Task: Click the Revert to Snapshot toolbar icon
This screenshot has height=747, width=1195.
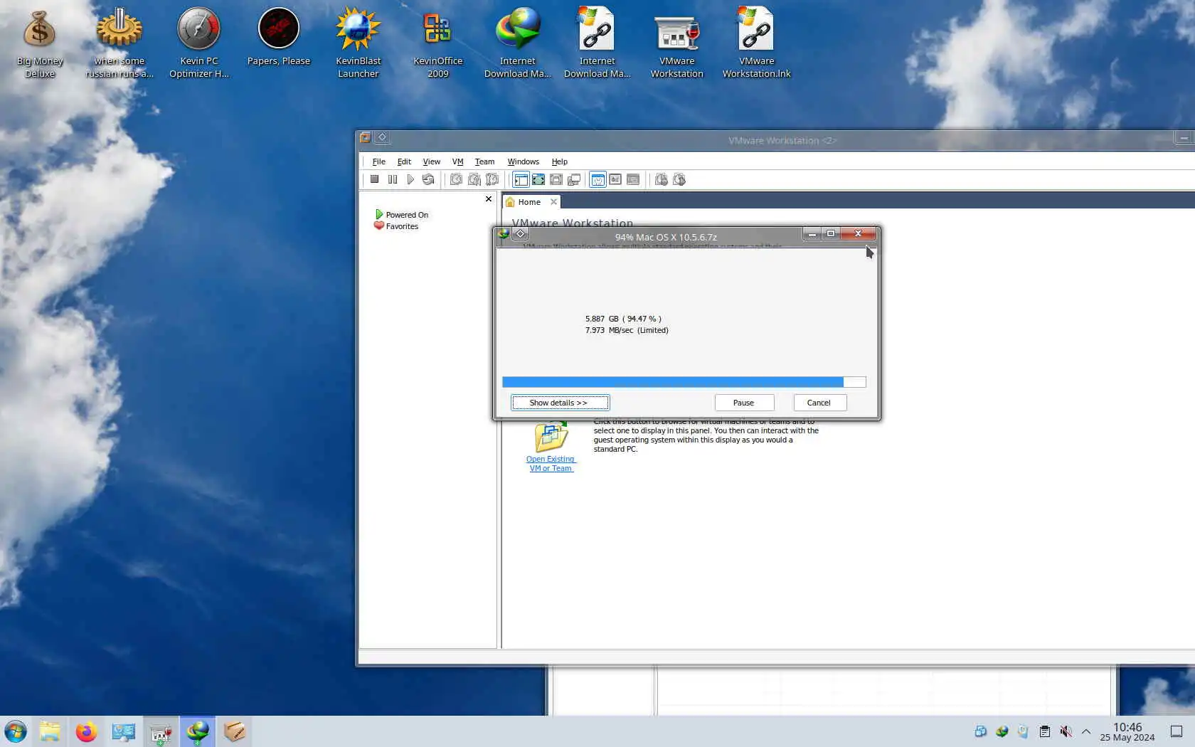Action: pos(474,179)
